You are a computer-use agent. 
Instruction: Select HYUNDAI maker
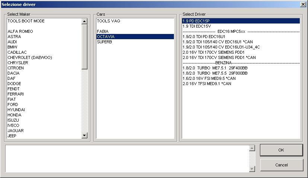click(44, 110)
